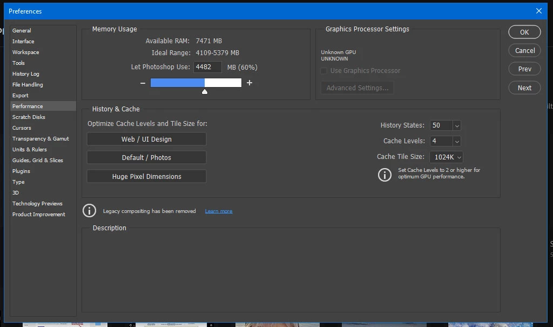
Task: Open the Cache Tile Size dropdown
Action: [x=446, y=157]
